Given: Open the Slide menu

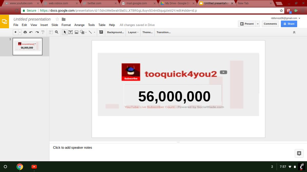Looking at the screenshot, I should [55, 25].
